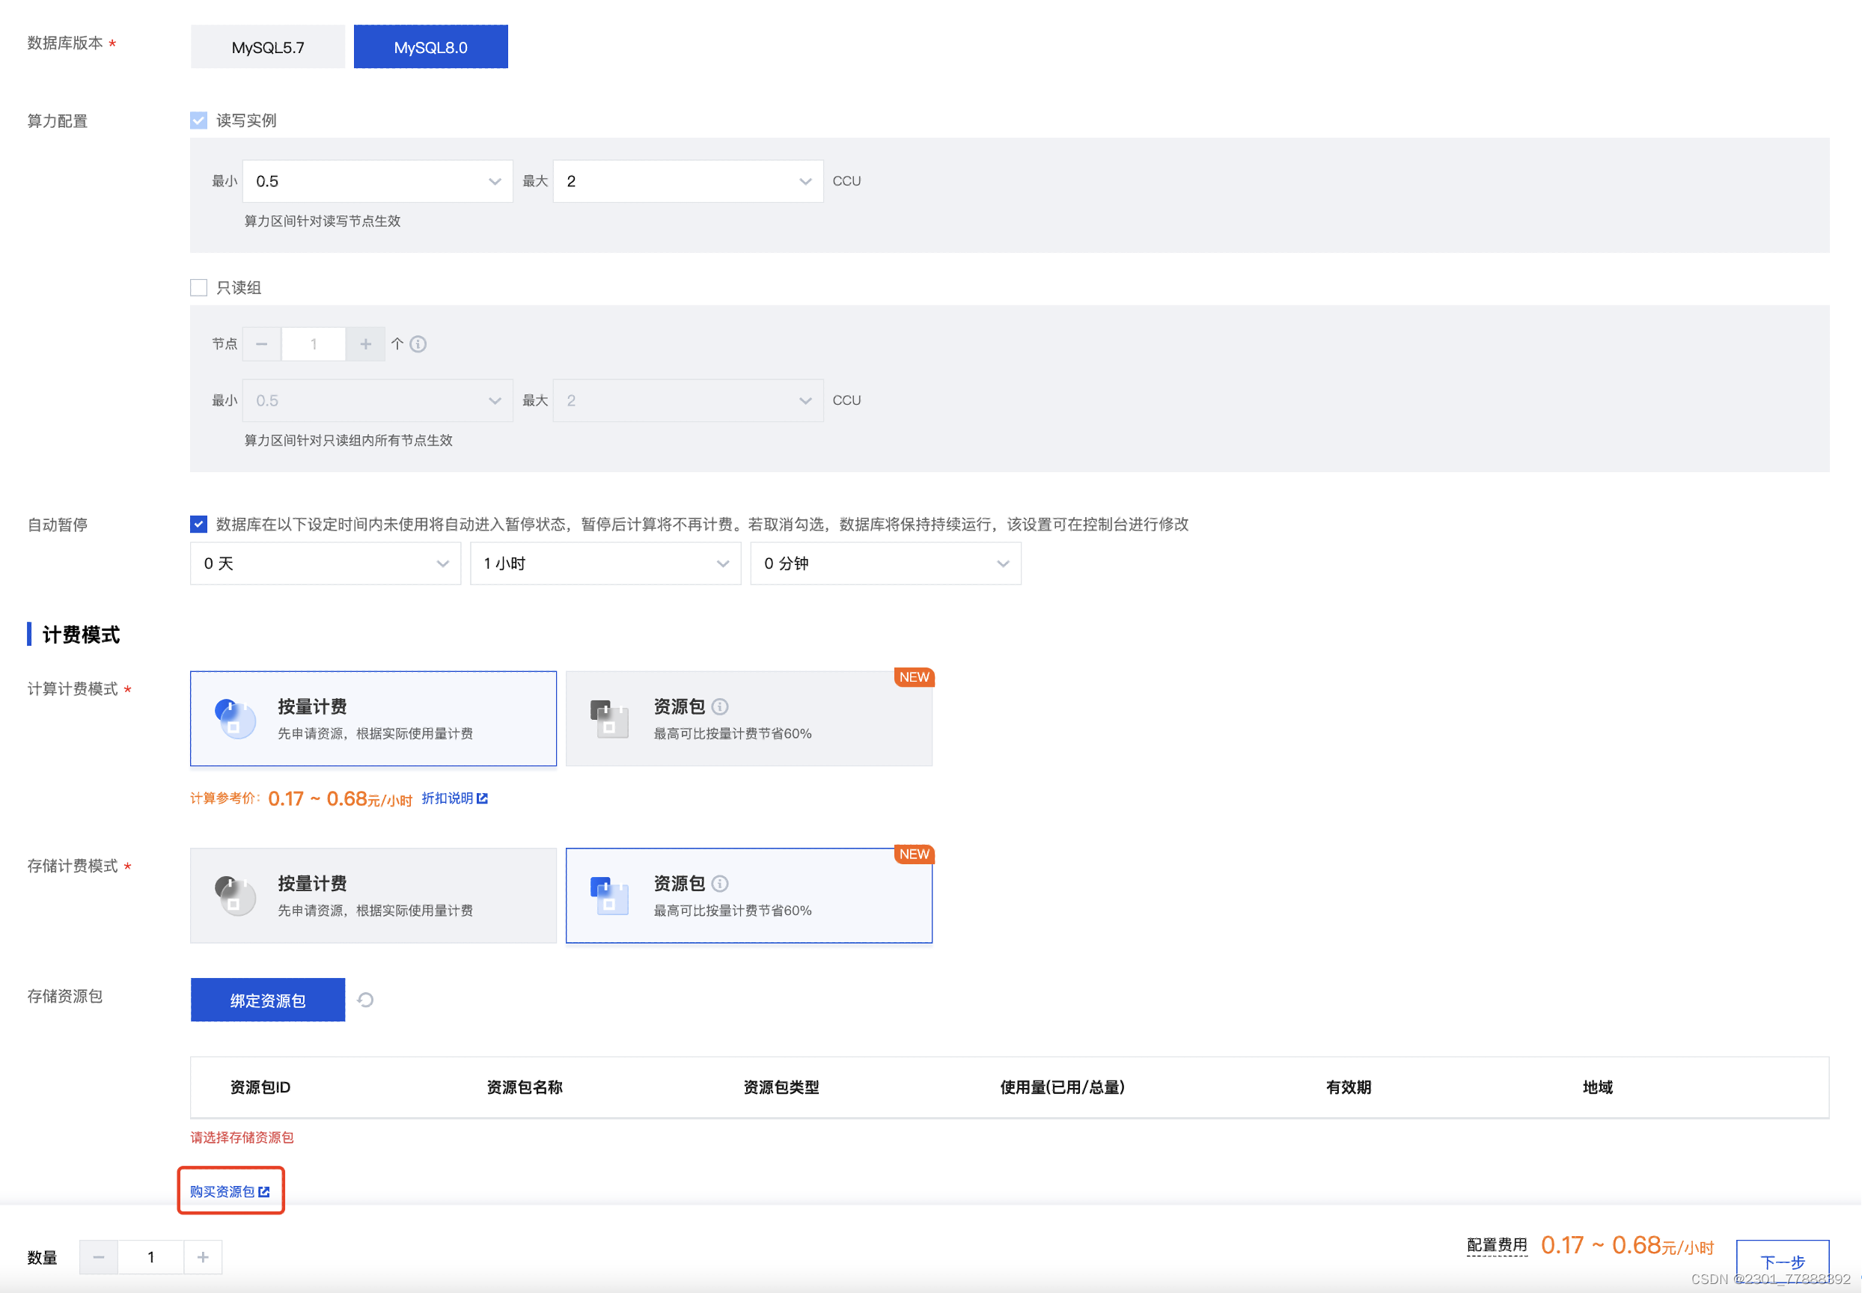Screen dimensions: 1862x1293
Task: Open the read-only group 最小 CCU dropdown
Action: 378,401
